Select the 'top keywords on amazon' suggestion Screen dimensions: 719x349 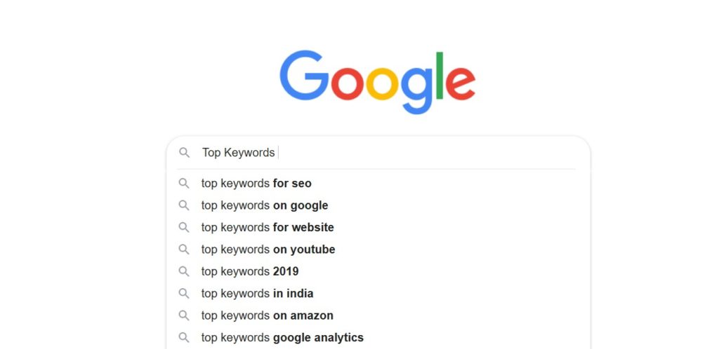268,315
